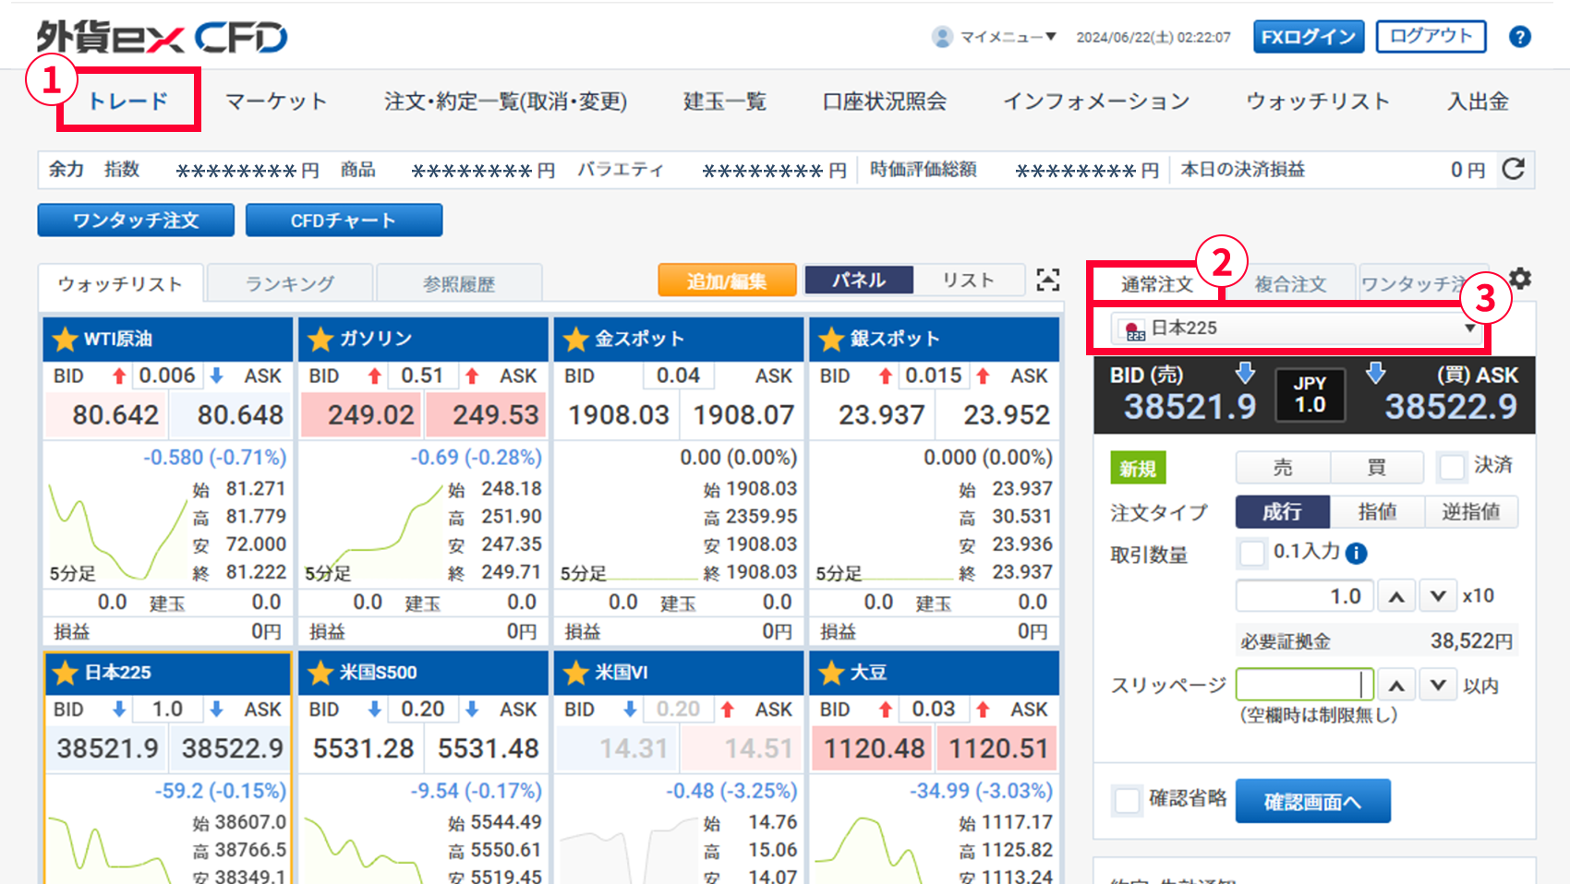1570x884 pixels.
Task: Click the refresh balance icon
Action: (x=1513, y=169)
